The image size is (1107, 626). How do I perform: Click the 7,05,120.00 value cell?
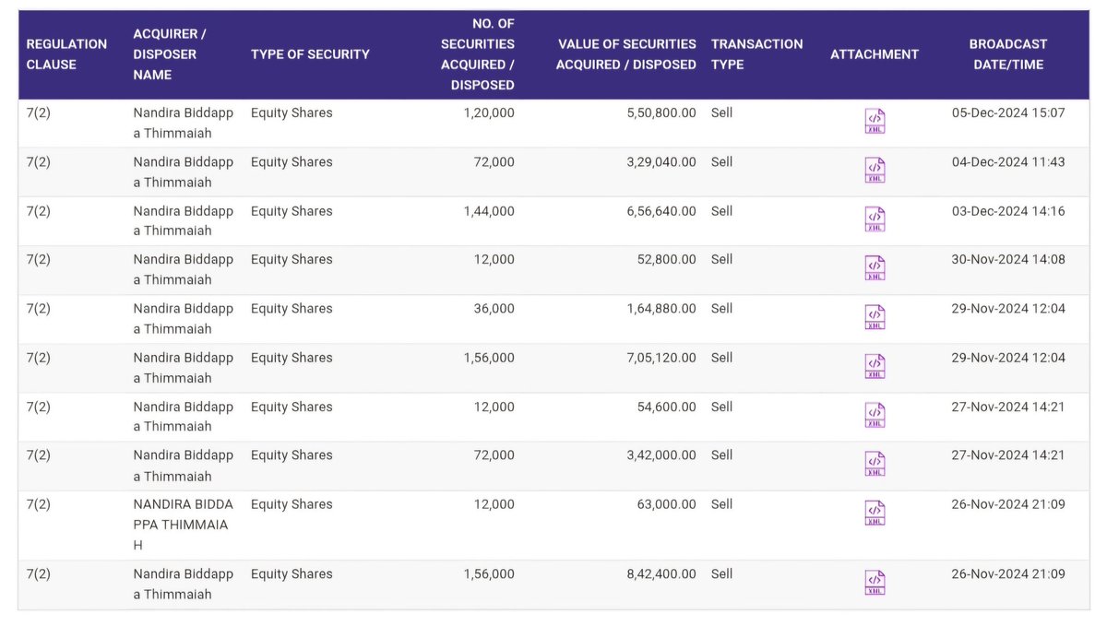(661, 358)
